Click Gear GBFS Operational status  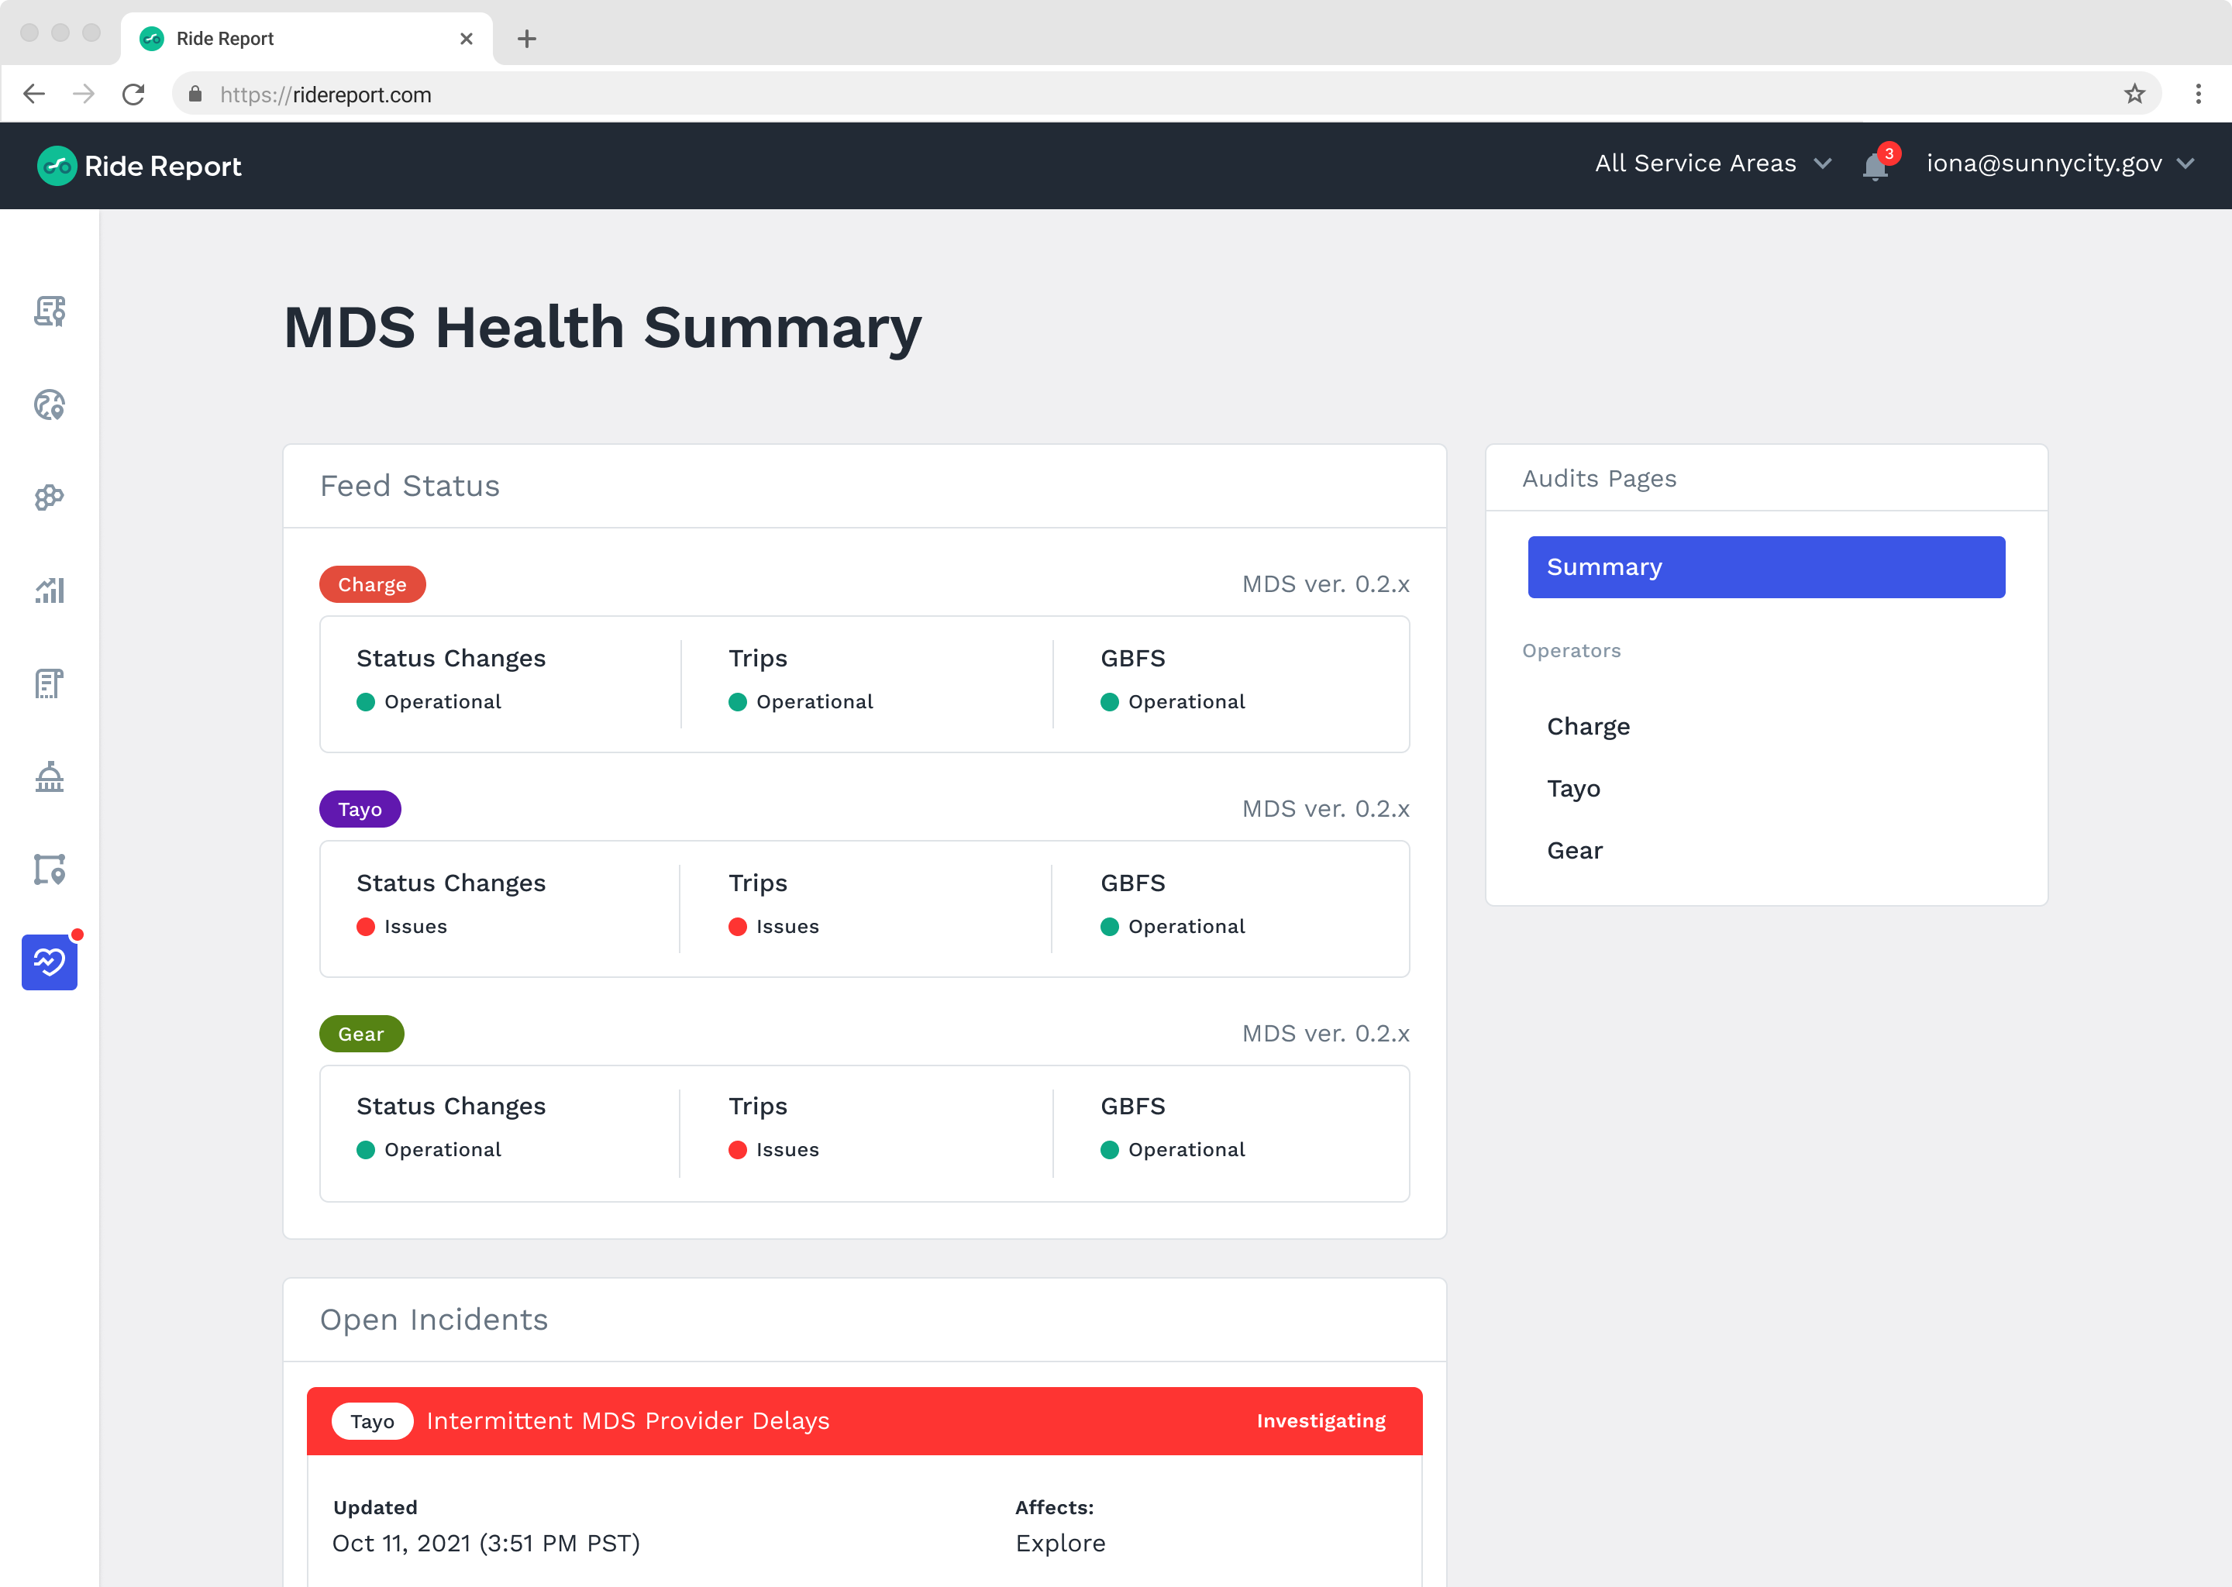pos(1173,1149)
